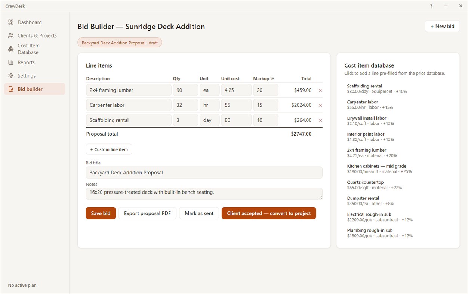Image resolution: width=468 pixels, height=294 pixels.
Task: Click the Clients & Projects people icon
Action: tap(11, 35)
